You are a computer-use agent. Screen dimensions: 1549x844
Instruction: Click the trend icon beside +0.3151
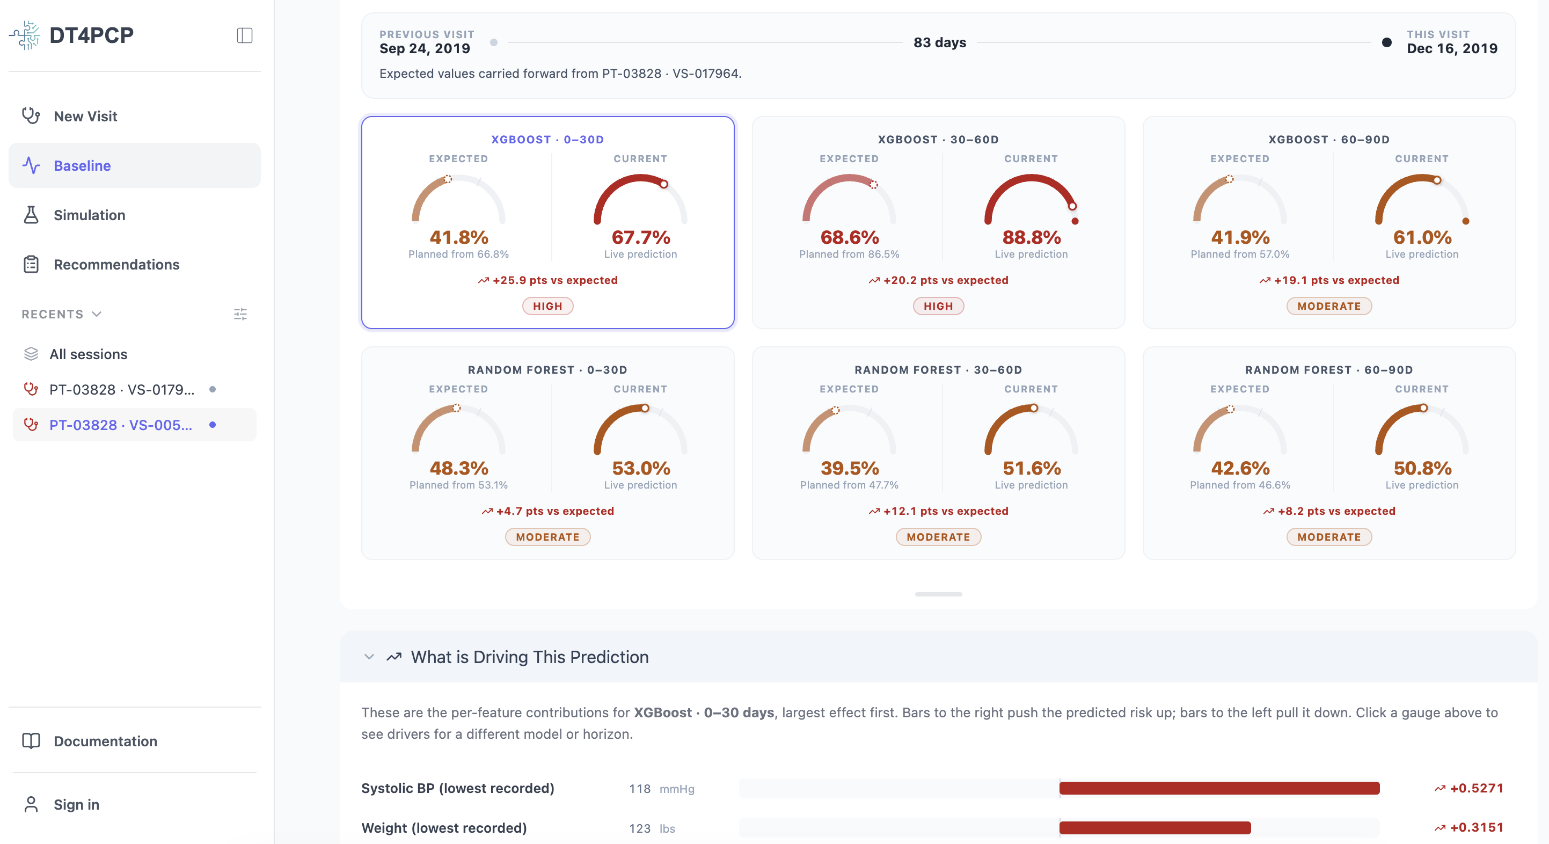(1440, 828)
